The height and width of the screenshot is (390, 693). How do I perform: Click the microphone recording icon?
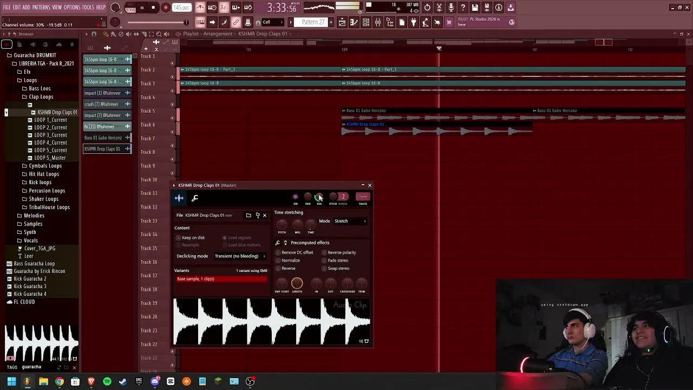(451, 8)
